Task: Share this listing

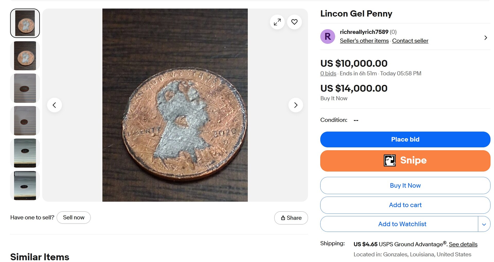Action: (291, 218)
